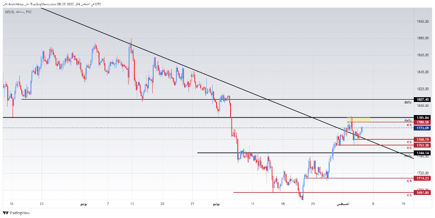Click the أغسطس month label on the time axis

pyautogui.click(x=343, y=204)
